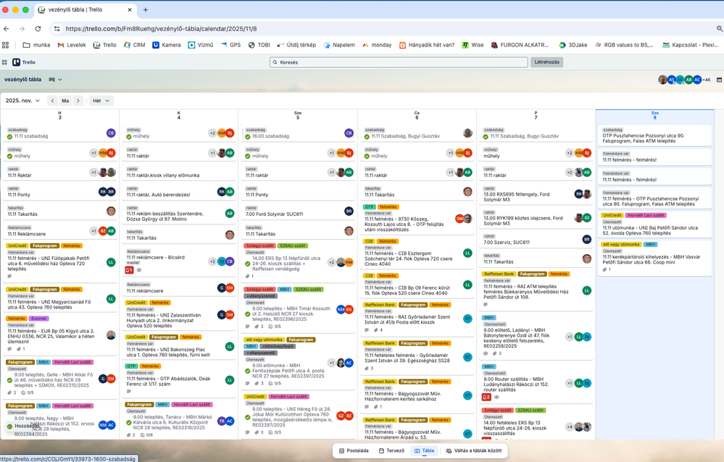Toggle complete check on Wednesday 16.00 szabadság card
The height and width of the screenshot is (462, 724).
click(248, 137)
